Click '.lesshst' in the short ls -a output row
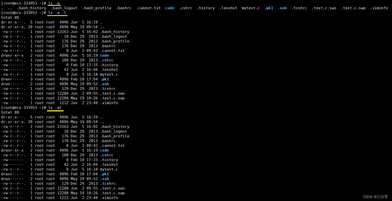392x201 pixels. point(228,8)
